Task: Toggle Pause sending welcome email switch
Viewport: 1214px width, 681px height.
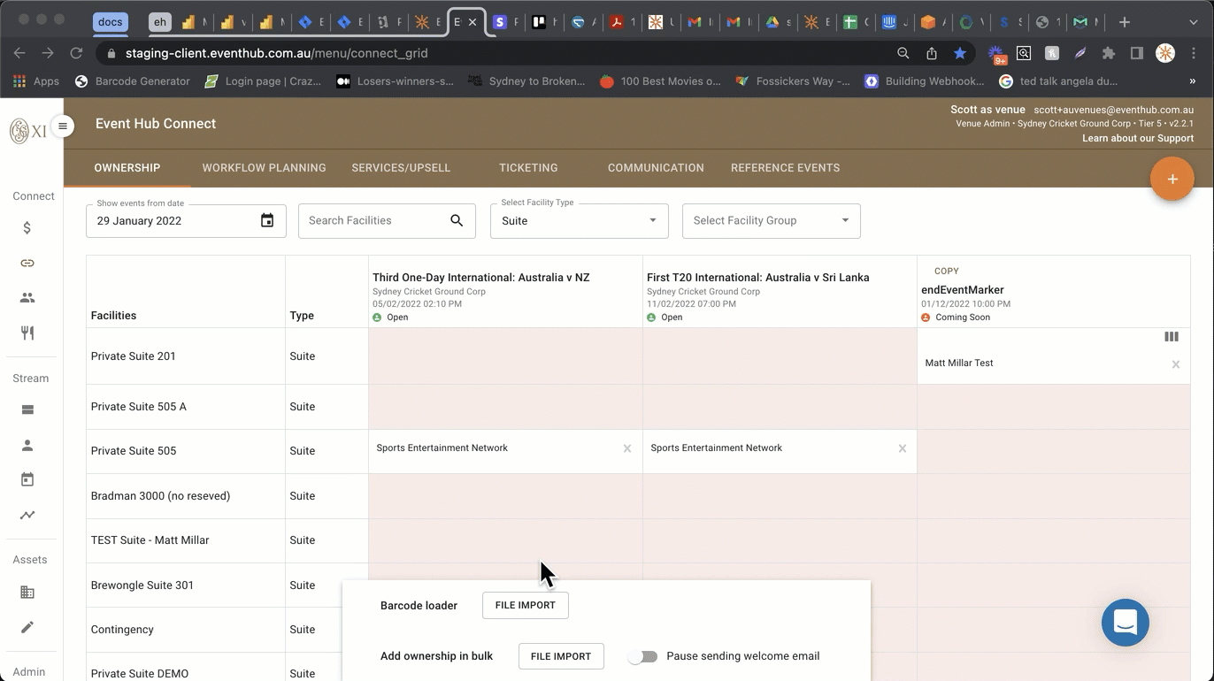Action: pos(642,656)
